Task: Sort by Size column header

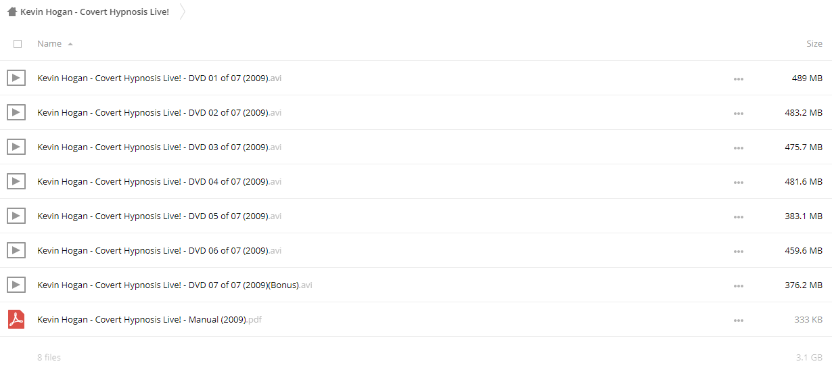Action: tap(814, 44)
